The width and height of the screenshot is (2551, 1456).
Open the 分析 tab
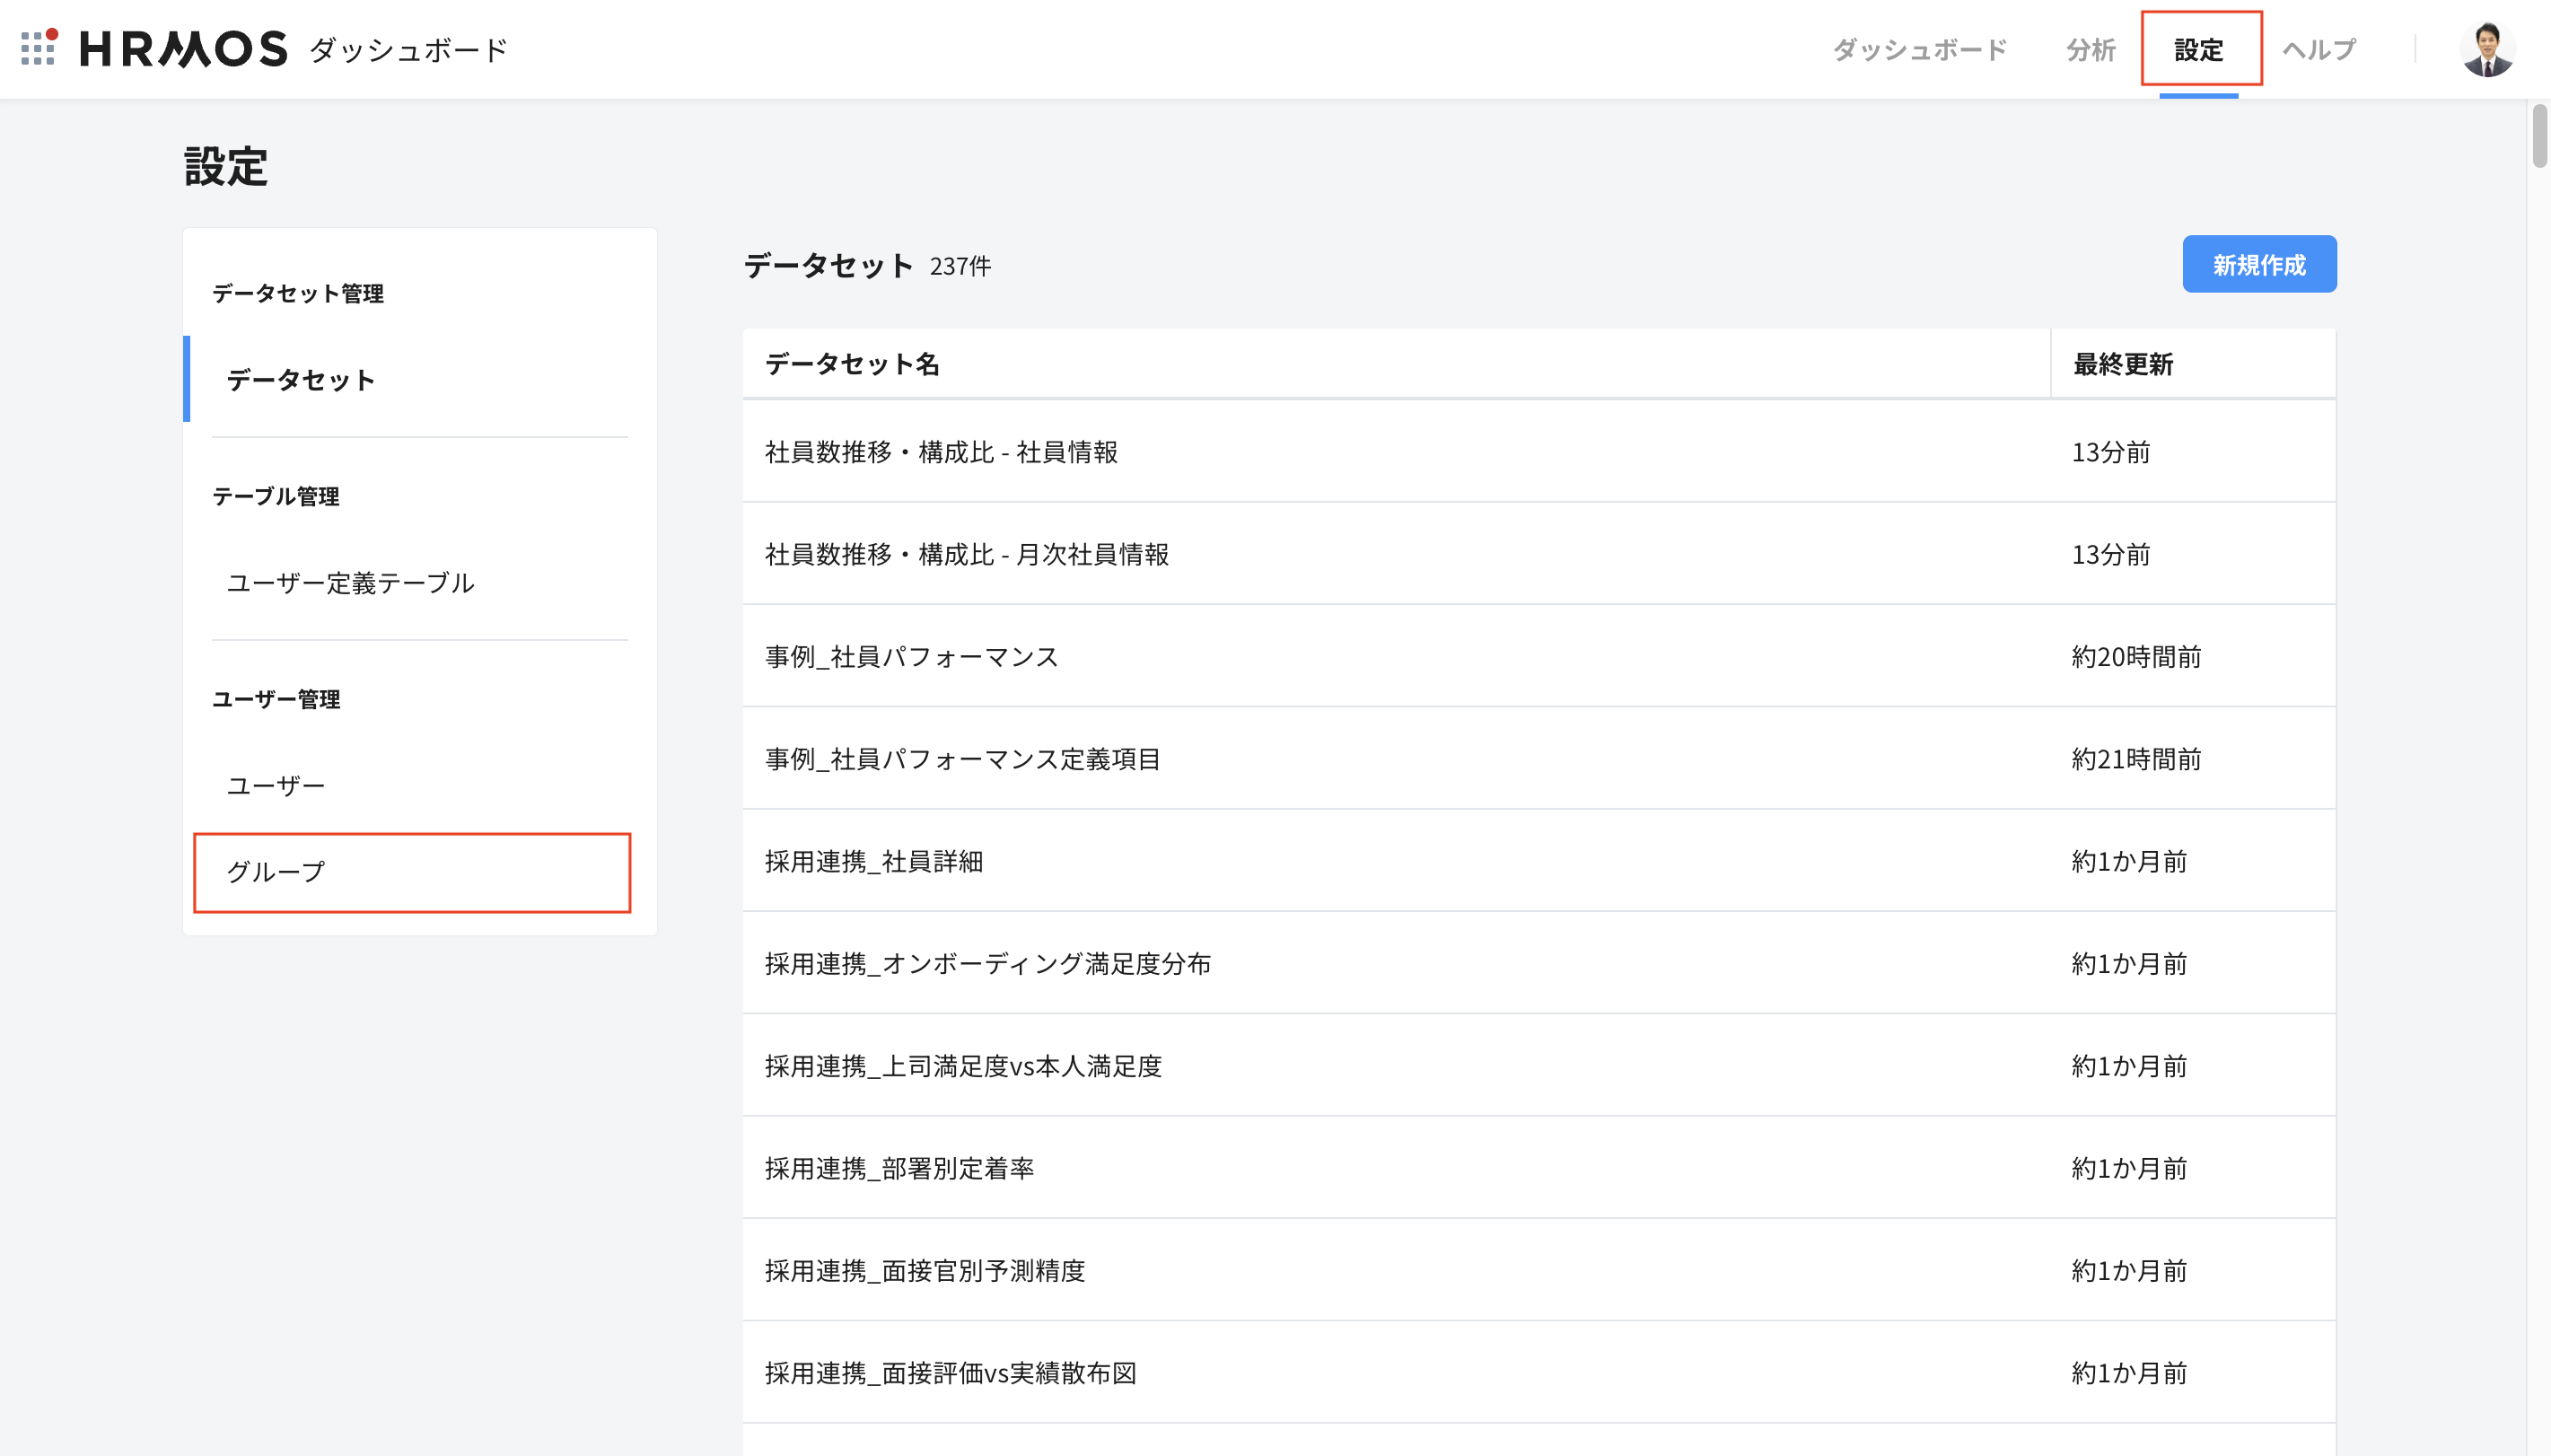[2091, 49]
